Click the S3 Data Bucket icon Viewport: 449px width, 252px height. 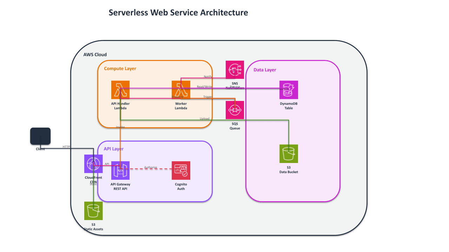click(x=288, y=154)
